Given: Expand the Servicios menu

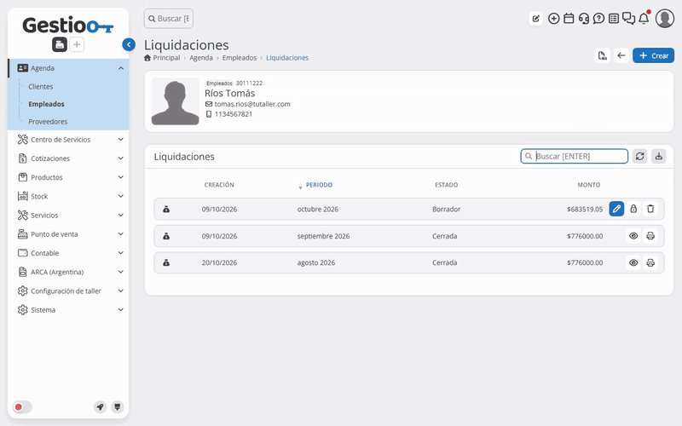Looking at the screenshot, I should click(68, 216).
